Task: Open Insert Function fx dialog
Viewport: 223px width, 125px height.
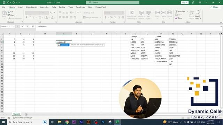Action: coord(33,26)
